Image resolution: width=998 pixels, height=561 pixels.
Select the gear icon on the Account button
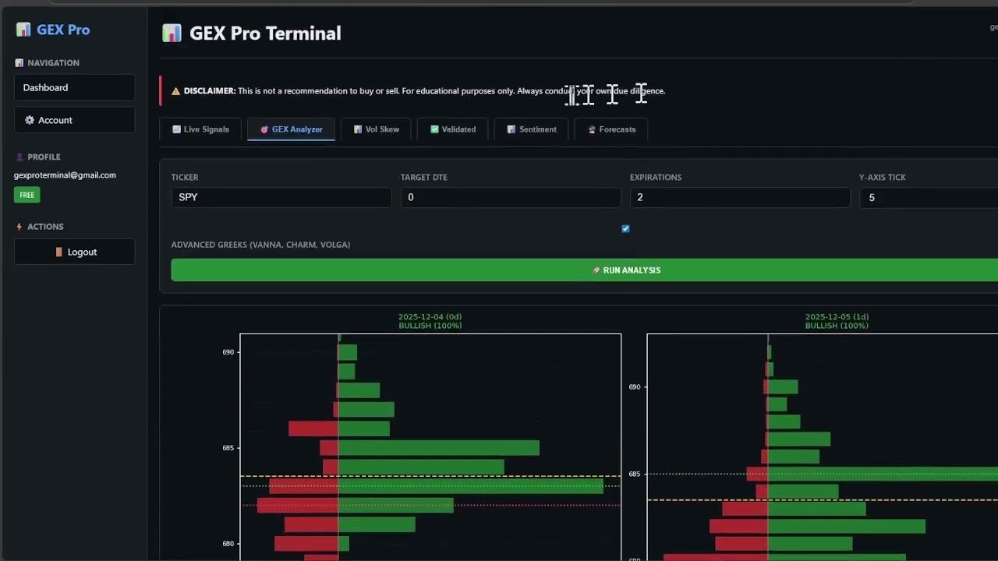point(31,120)
